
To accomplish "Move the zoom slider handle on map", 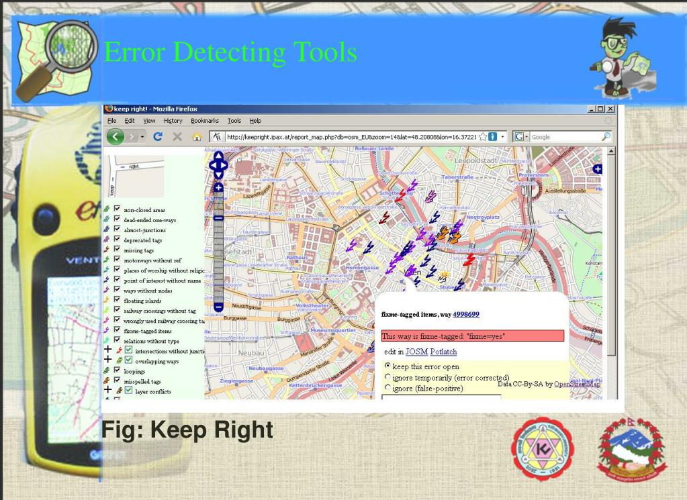I will point(218,218).
